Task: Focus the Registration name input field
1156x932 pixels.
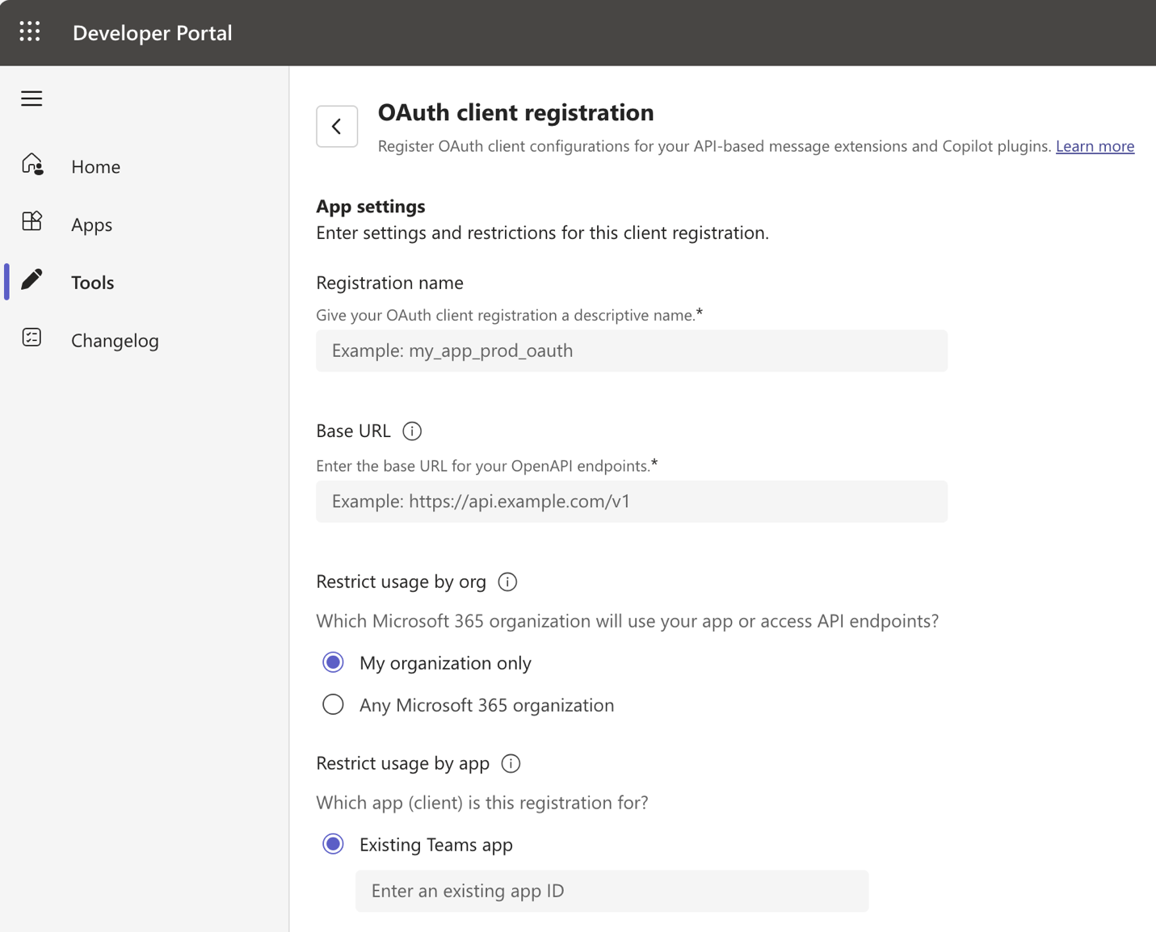Action: coord(631,351)
